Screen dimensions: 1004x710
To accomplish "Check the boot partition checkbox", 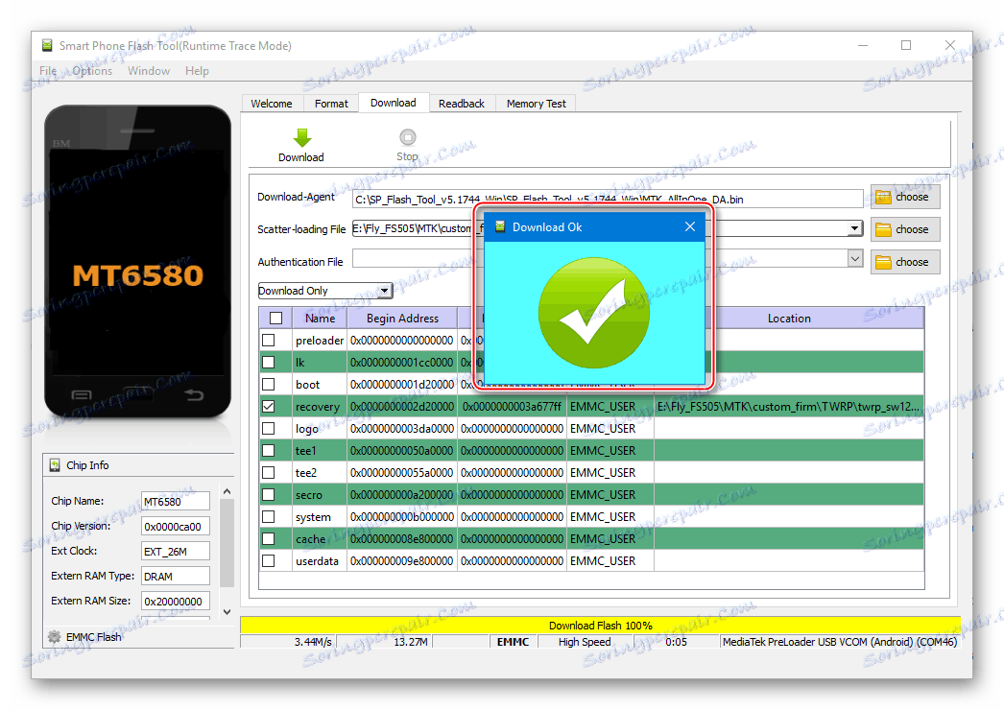I will click(x=269, y=384).
